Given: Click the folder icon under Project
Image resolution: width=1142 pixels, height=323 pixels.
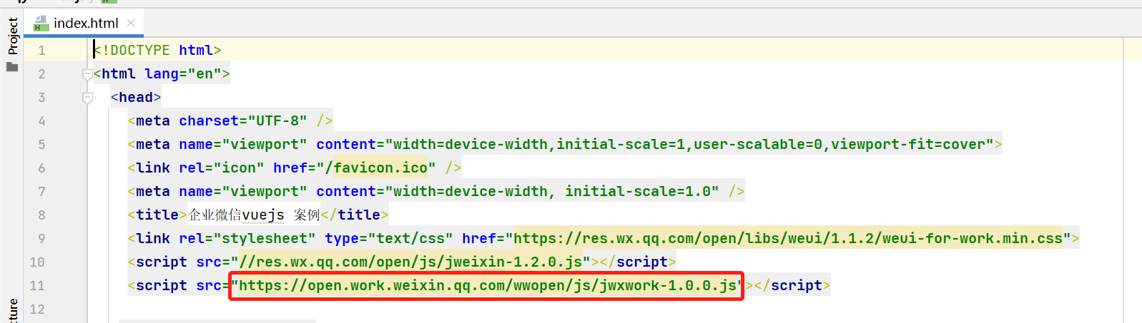Looking at the screenshot, I should 11,66.
